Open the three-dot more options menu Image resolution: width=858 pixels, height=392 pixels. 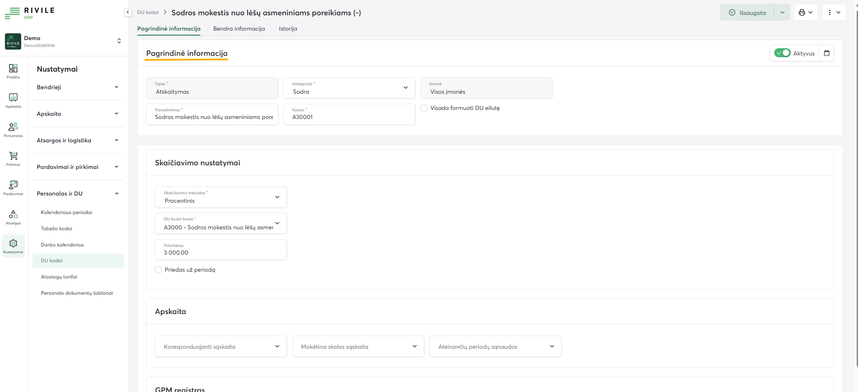point(834,13)
